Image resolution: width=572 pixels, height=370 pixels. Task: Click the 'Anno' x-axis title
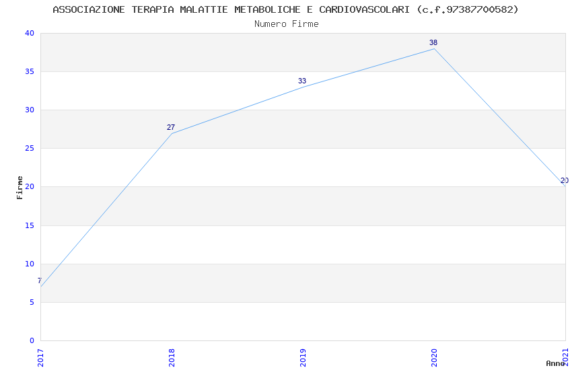pyautogui.click(x=555, y=363)
